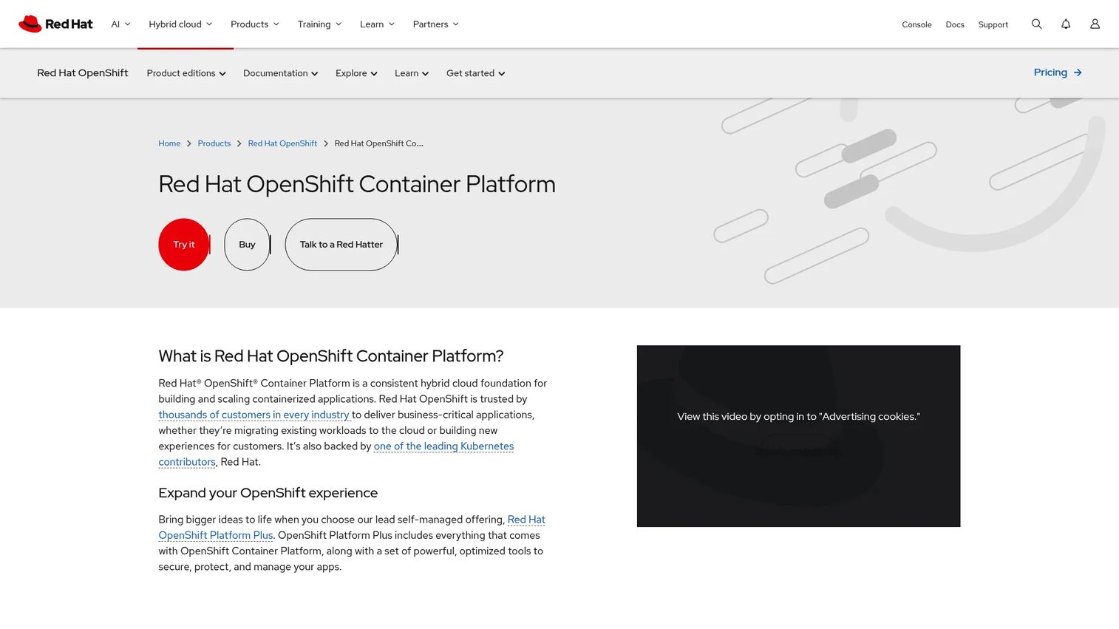Open thousands of customers in every industry link

(254, 415)
